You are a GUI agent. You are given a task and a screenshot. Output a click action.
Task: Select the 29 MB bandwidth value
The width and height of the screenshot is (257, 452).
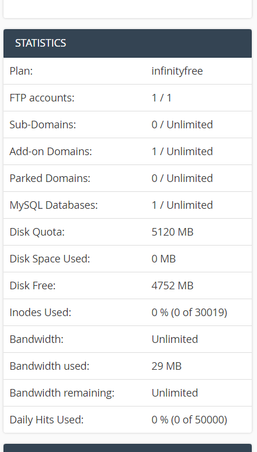coord(166,366)
